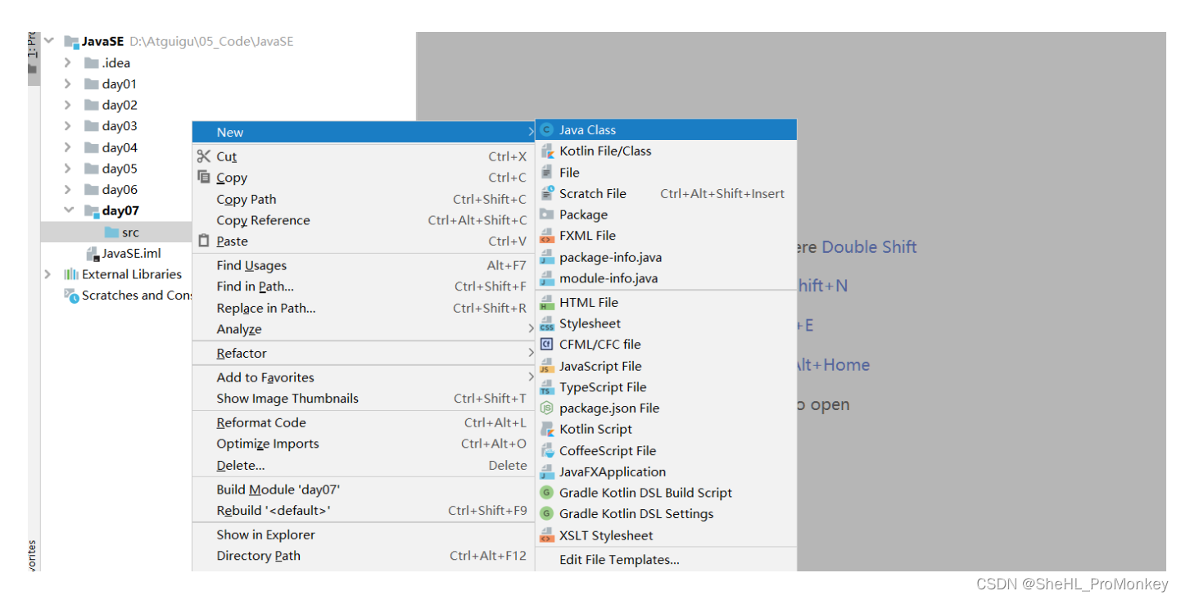Click the FXML File icon
The height and width of the screenshot is (600, 1181).
click(x=546, y=236)
